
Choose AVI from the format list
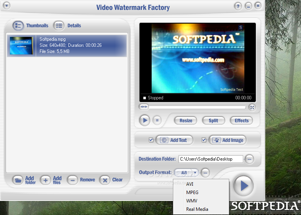(x=201, y=184)
